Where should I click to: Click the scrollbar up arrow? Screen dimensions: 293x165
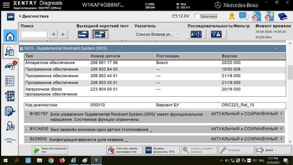coord(290,43)
